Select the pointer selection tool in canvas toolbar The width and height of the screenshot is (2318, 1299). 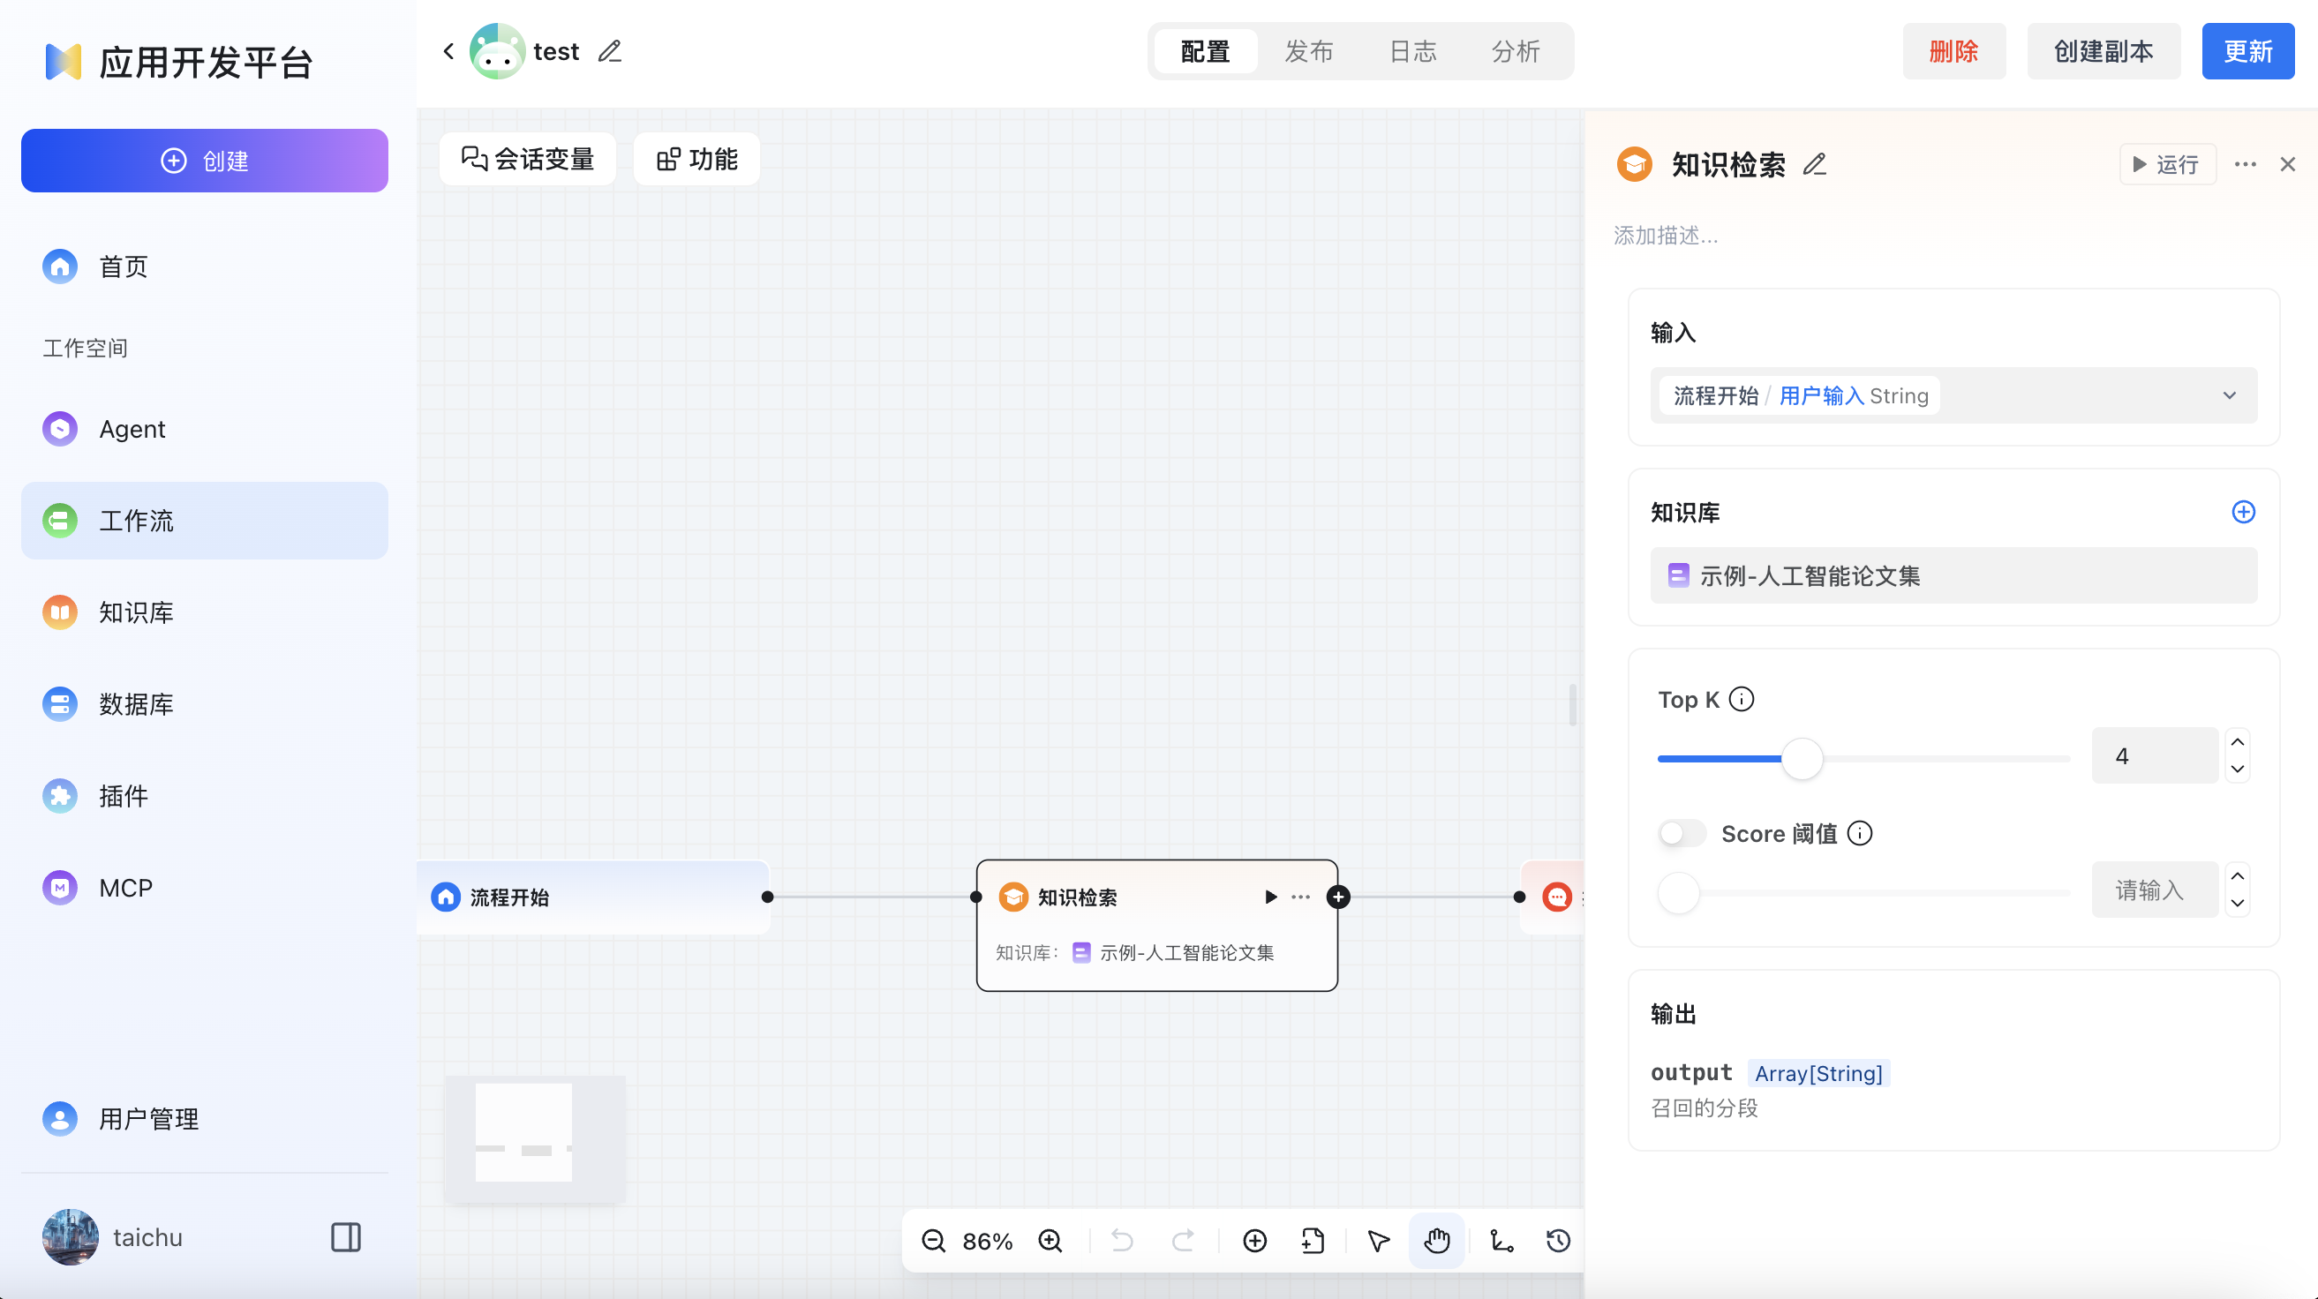point(1377,1241)
